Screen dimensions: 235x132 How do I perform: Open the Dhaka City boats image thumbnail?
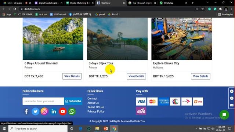pyautogui.click(x=182, y=39)
